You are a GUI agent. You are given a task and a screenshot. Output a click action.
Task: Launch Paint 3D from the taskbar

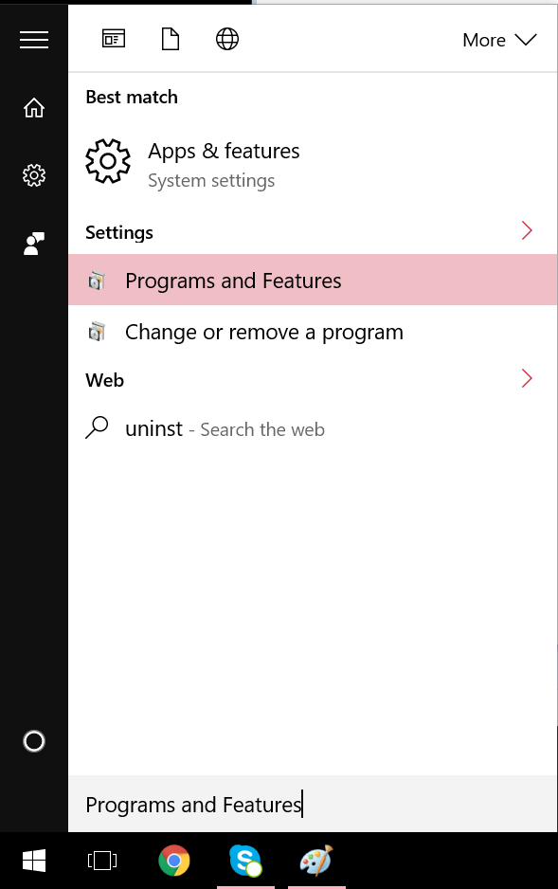click(x=316, y=861)
